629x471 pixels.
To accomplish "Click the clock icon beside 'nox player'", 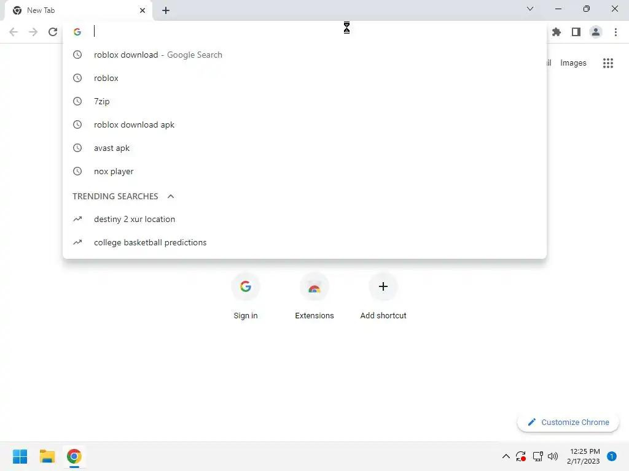I will (77, 172).
